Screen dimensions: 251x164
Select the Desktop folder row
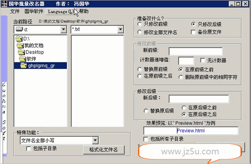[41, 52]
